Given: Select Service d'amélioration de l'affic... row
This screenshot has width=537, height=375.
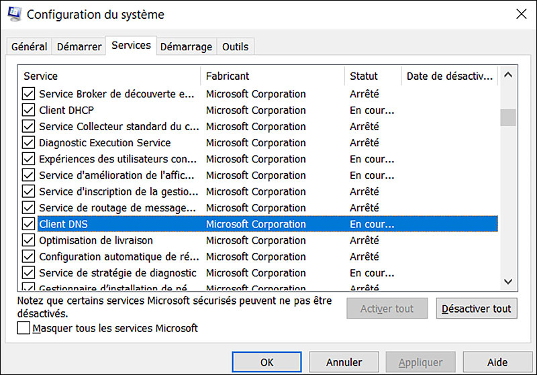Looking at the screenshot, I should point(260,175).
